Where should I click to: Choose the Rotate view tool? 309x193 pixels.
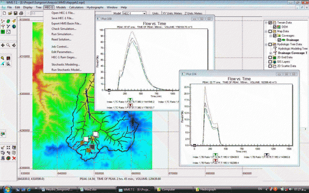point(14,45)
